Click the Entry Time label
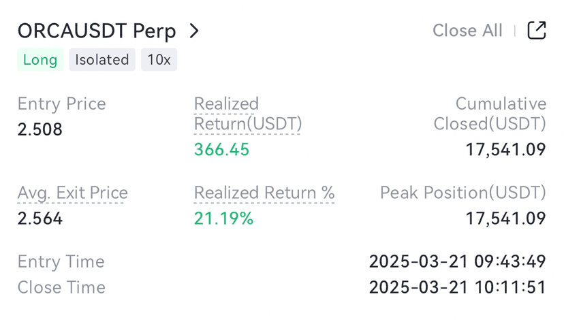The height and width of the screenshot is (320, 564). tap(61, 262)
